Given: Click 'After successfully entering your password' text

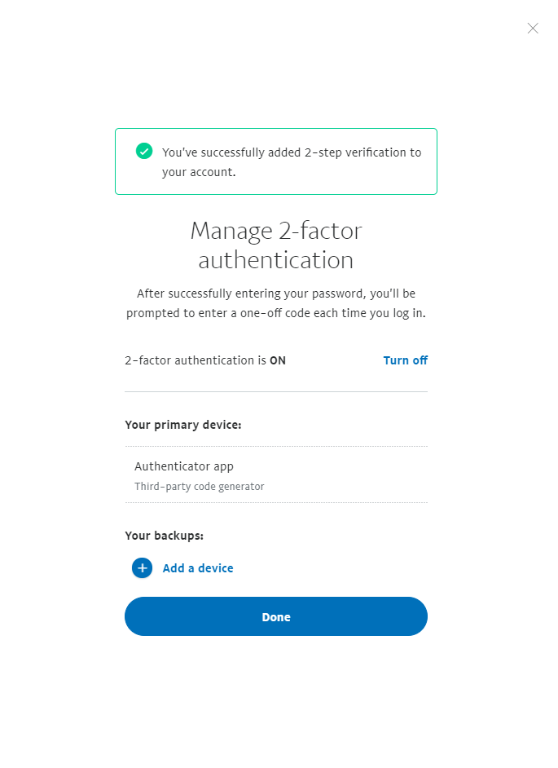Looking at the screenshot, I should tap(251, 294).
